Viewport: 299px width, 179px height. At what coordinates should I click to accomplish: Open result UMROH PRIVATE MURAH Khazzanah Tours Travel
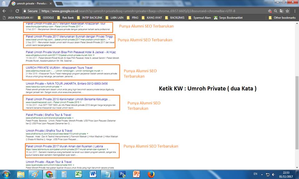59,67
